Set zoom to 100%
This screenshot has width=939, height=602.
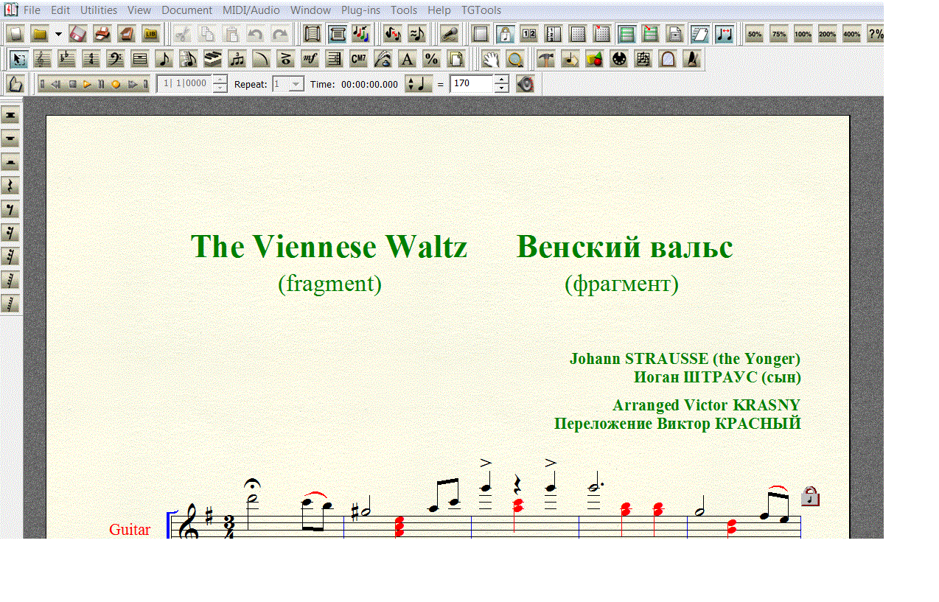803,34
